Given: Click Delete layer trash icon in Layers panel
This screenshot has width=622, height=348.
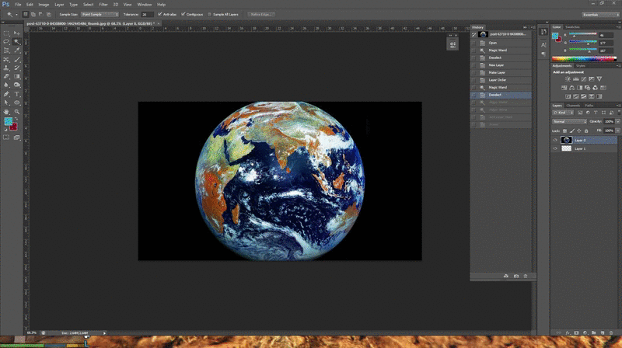Looking at the screenshot, I should (611, 333).
